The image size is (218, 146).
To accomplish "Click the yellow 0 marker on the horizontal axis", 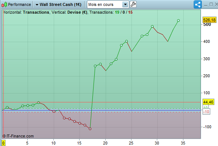I will (x=3, y=143).
